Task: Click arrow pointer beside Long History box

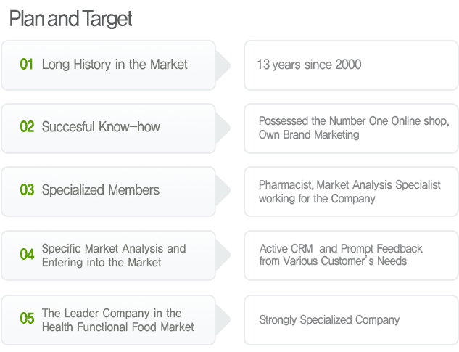Action: (x=223, y=65)
